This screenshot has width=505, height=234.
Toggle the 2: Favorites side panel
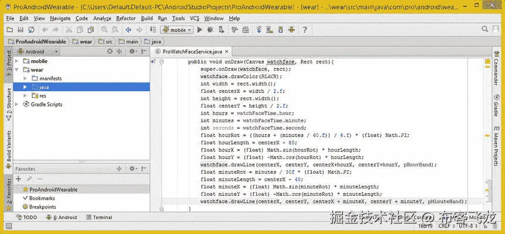pyautogui.click(x=9, y=193)
